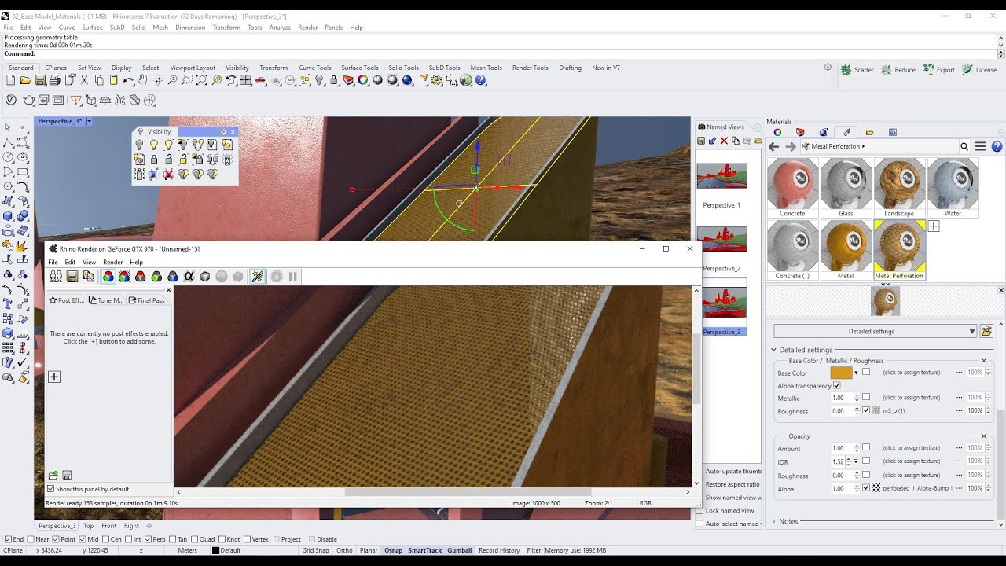The height and width of the screenshot is (566, 1006).
Task: Click the blue Help question icon in toolbar
Action: (x=481, y=80)
